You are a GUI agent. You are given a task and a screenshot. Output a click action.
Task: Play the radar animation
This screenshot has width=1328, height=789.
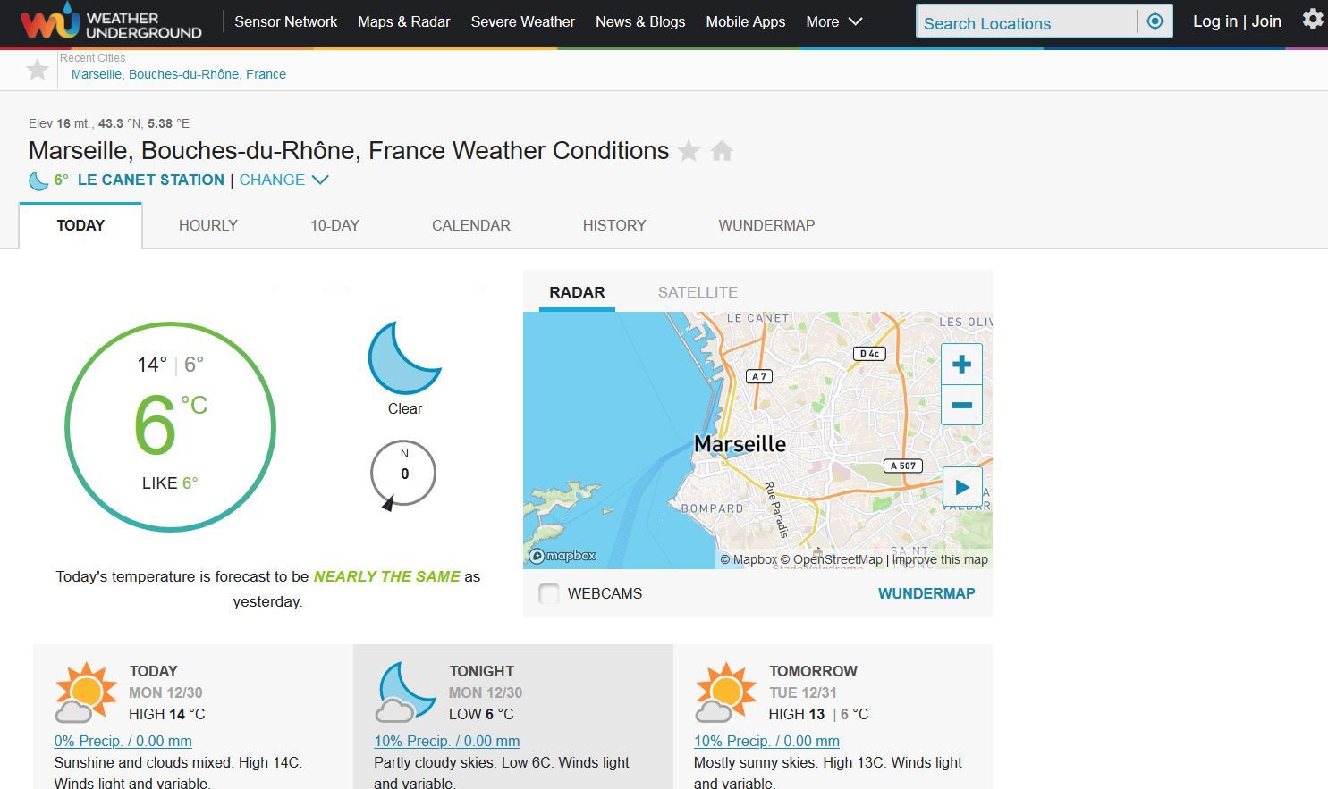pos(962,487)
